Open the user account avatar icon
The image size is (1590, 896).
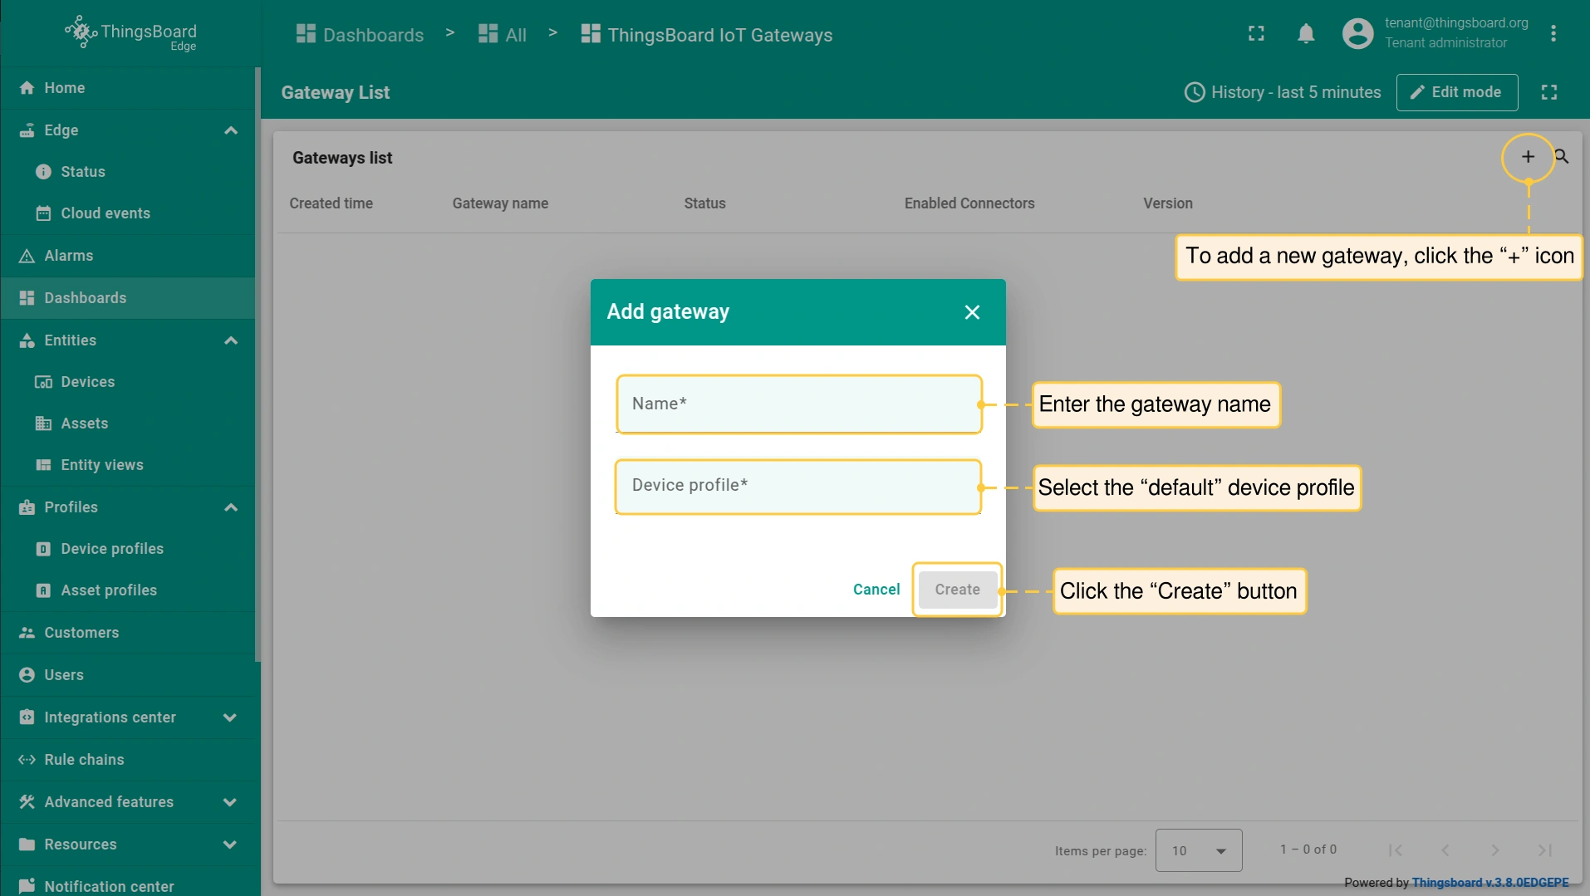[1357, 34]
